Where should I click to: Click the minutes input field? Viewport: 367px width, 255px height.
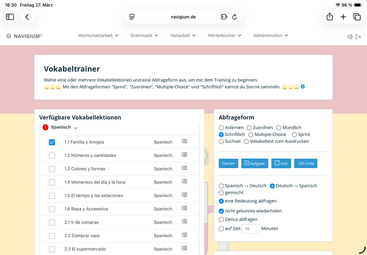[250, 229]
